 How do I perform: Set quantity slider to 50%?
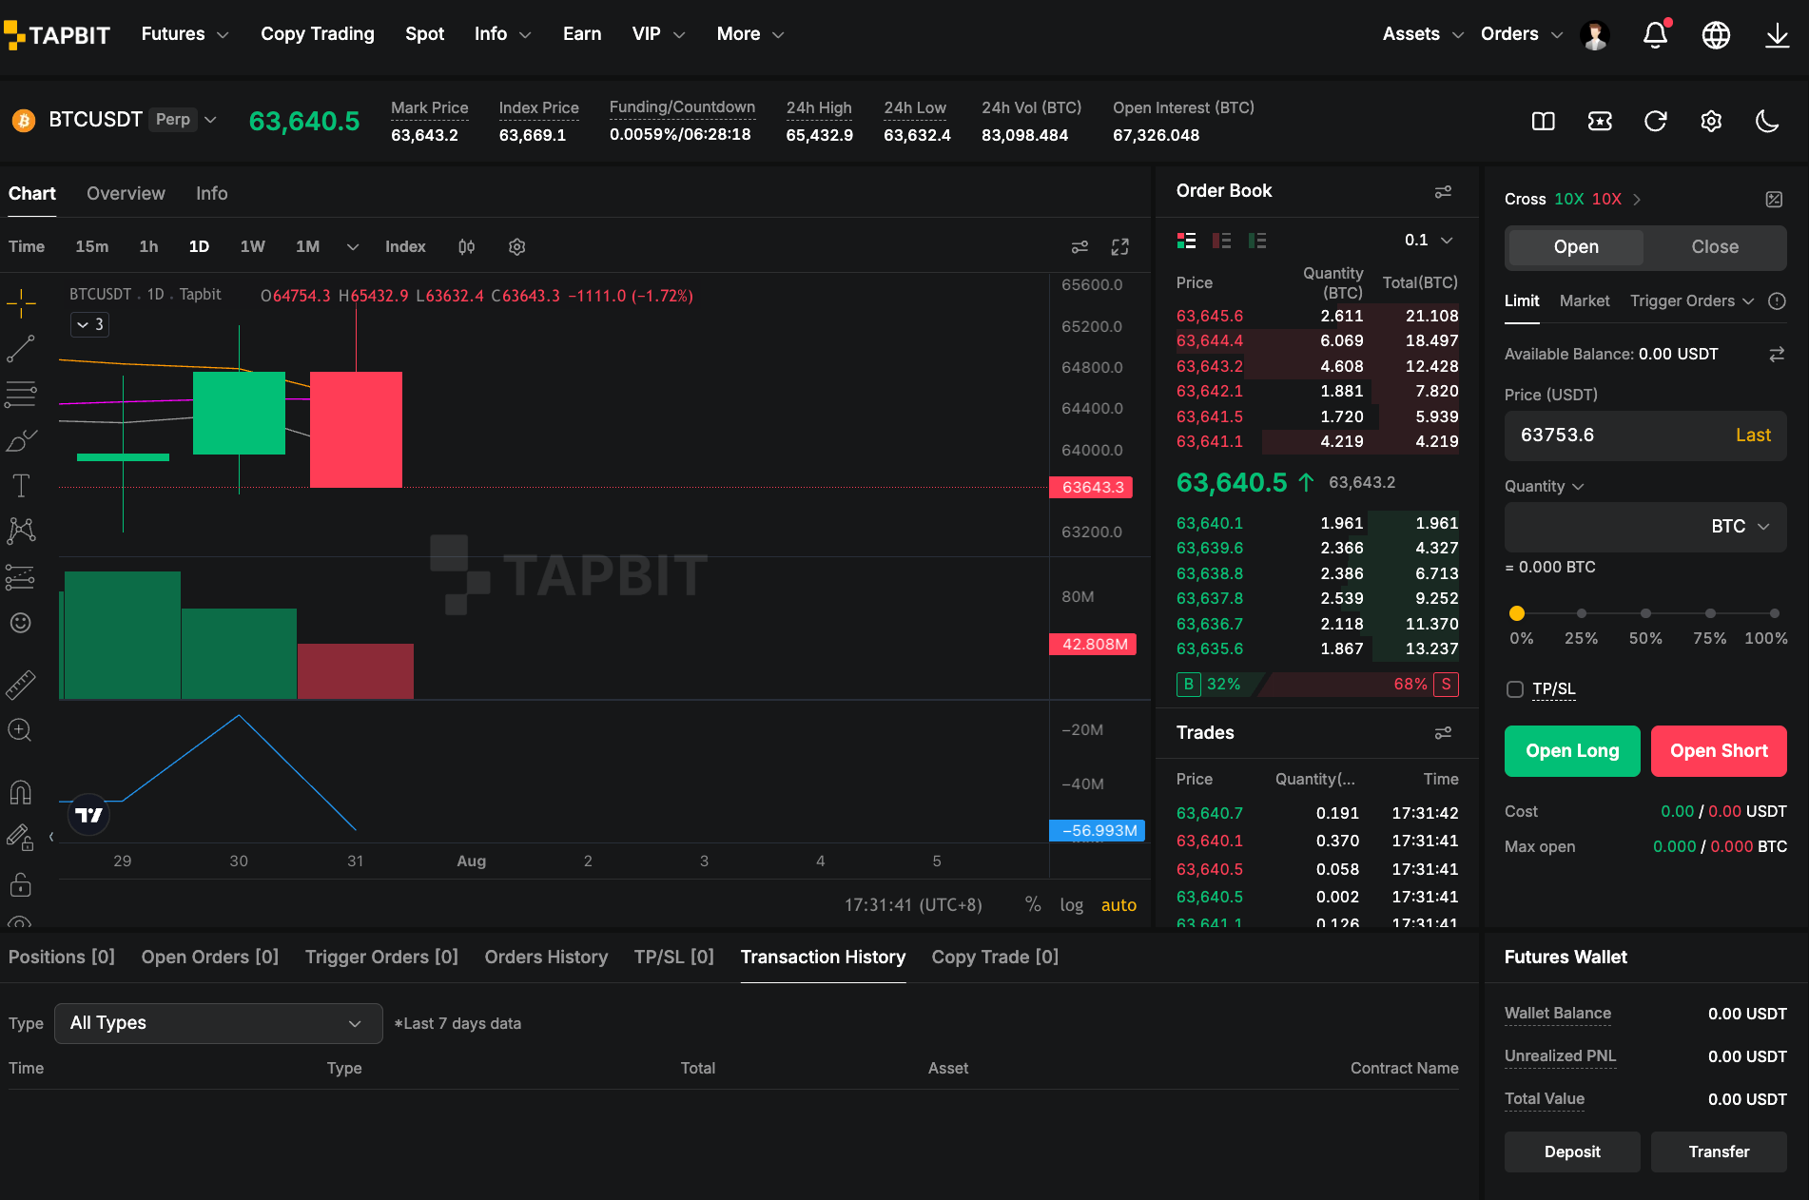(1645, 613)
